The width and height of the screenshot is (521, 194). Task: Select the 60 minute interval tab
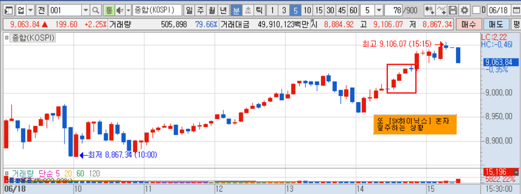click(x=354, y=10)
